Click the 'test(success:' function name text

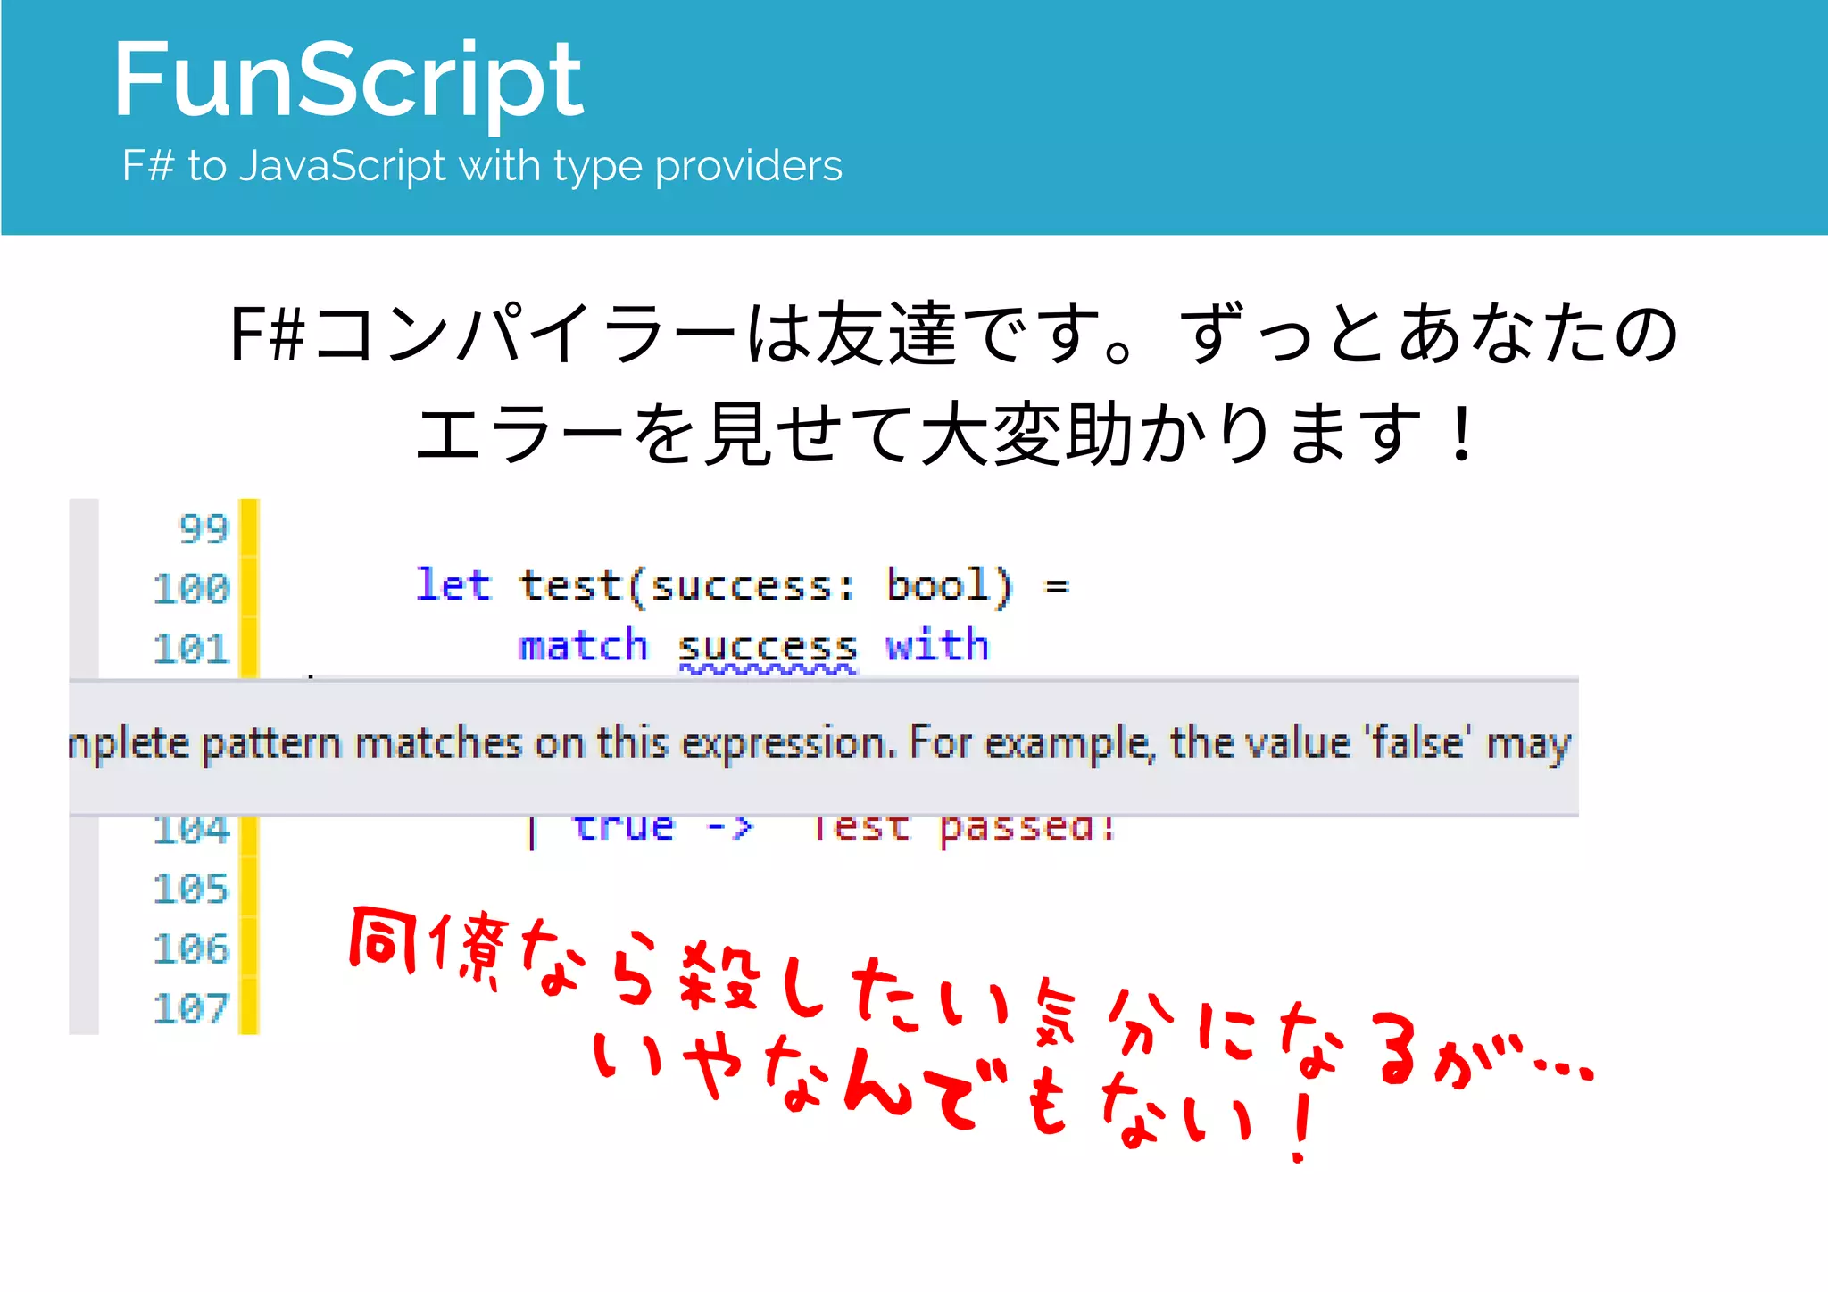687,587
